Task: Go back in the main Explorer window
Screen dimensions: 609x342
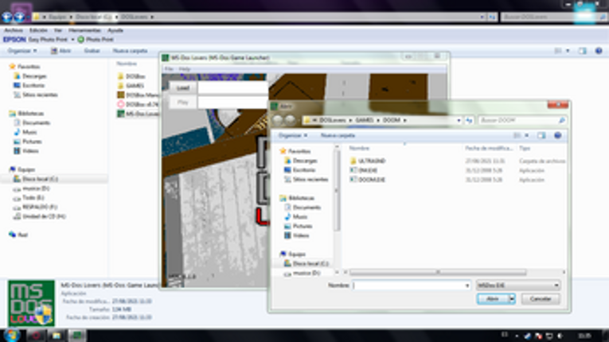Action: click(x=6, y=17)
